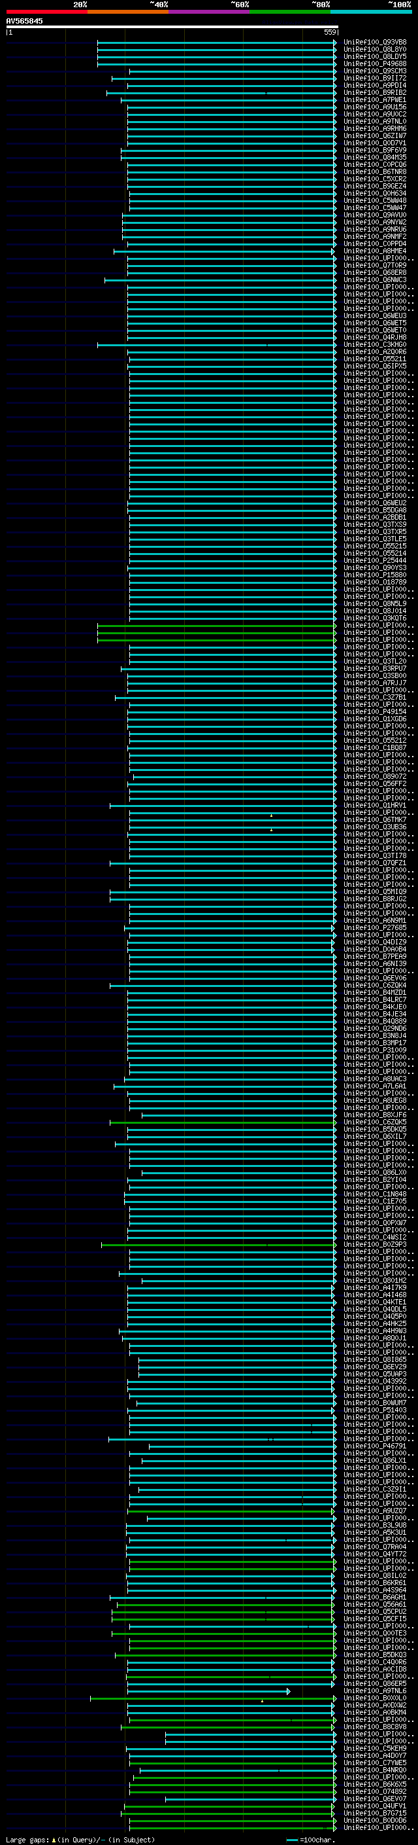Select hit UniRef100_B4JE34

(x=374, y=1014)
